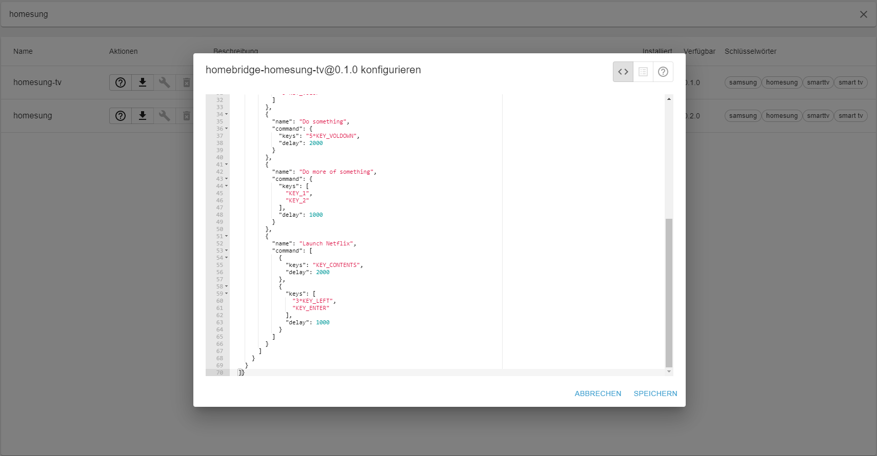Click the Aktionen column header
The width and height of the screenshot is (877, 456).
(x=123, y=51)
